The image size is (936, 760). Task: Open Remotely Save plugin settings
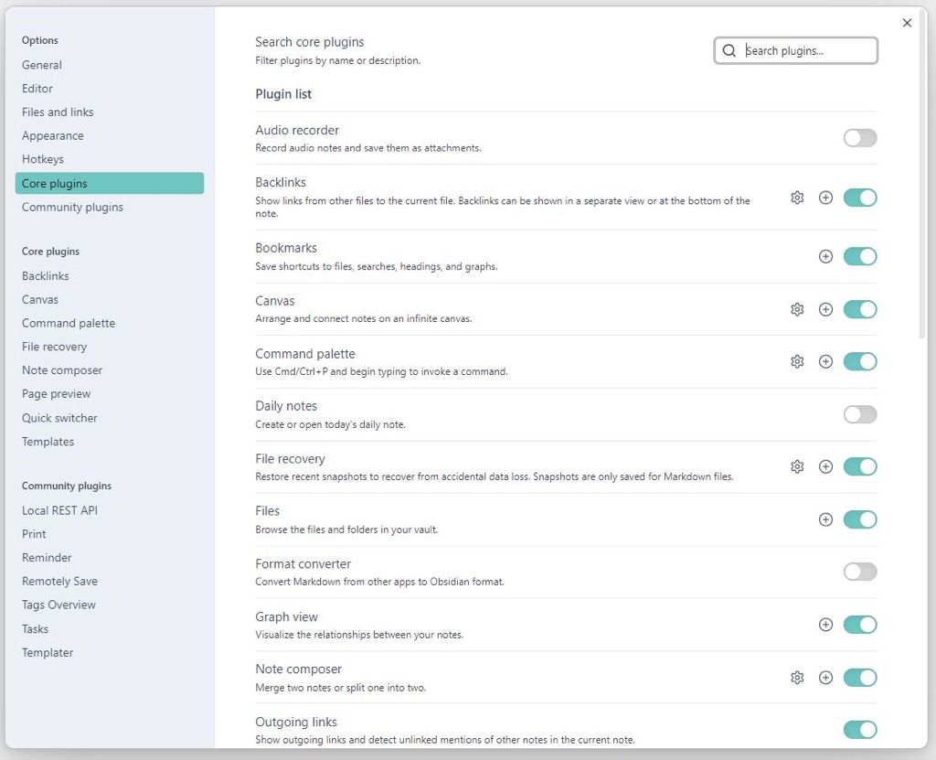click(59, 582)
